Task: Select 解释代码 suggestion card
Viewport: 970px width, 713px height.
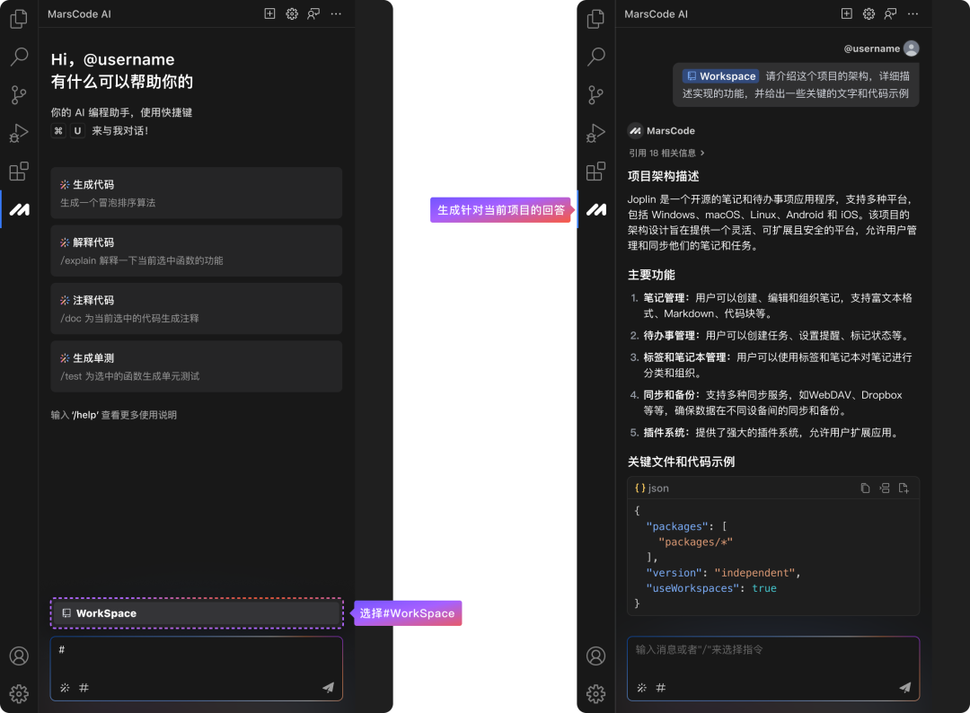Action: point(196,251)
